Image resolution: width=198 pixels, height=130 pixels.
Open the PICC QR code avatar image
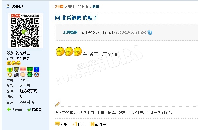(25, 31)
